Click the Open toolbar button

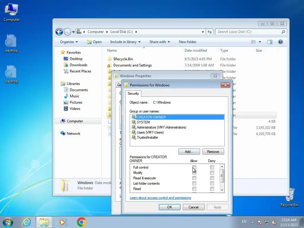[x=94, y=42]
